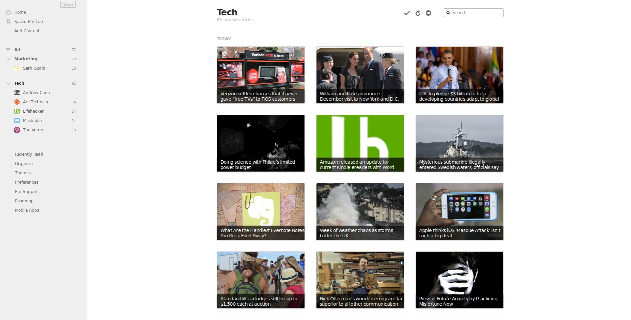The image size is (631, 320).
Task: Open Themes from the sidebar
Action: click(x=23, y=173)
